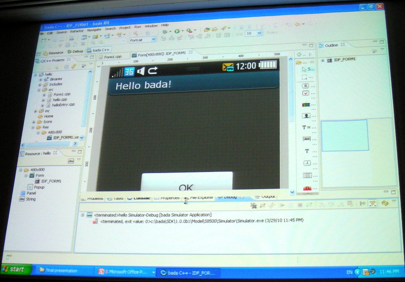Open the Navigate menu
The height and width of the screenshot is (282, 405).
pyautogui.click(x=94, y=30)
